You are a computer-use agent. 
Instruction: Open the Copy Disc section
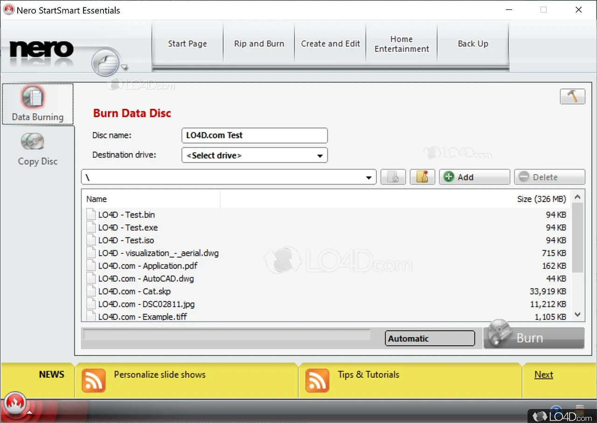[x=38, y=150]
